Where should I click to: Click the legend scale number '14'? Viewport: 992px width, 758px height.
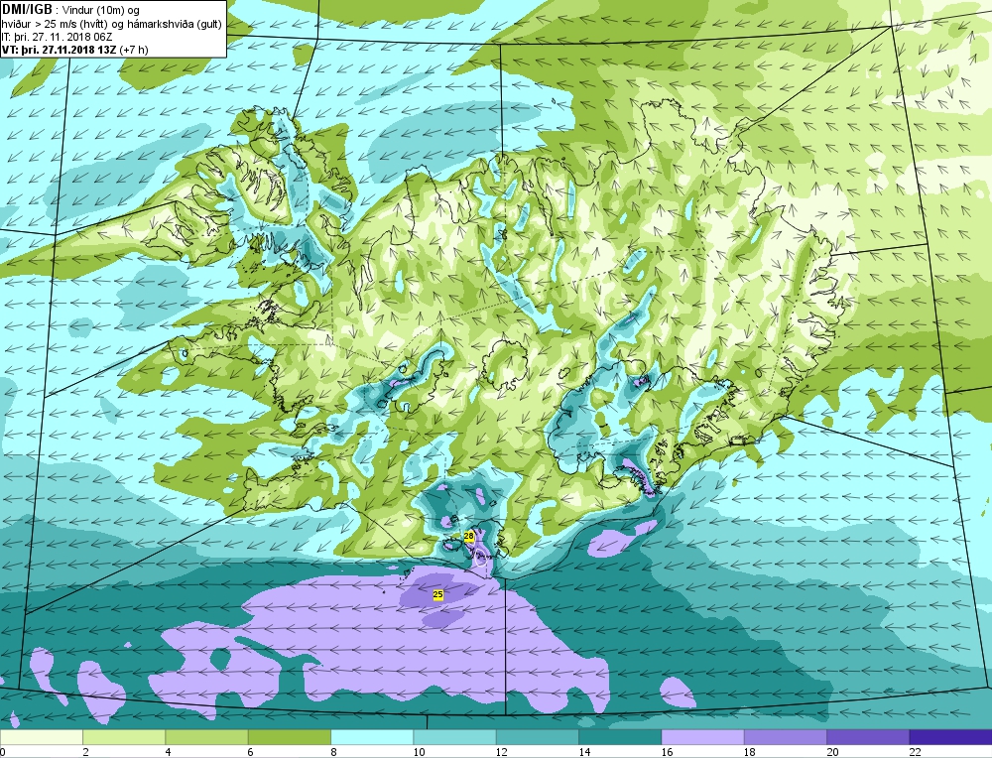(584, 752)
